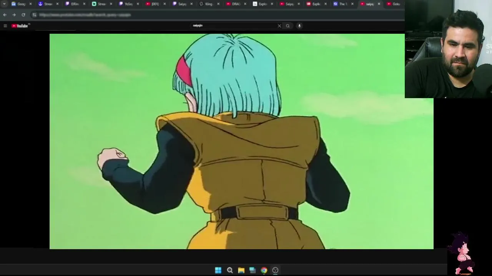The image size is (492, 276).
Task: Launch File Explorer from the taskbar
Action: point(241,270)
